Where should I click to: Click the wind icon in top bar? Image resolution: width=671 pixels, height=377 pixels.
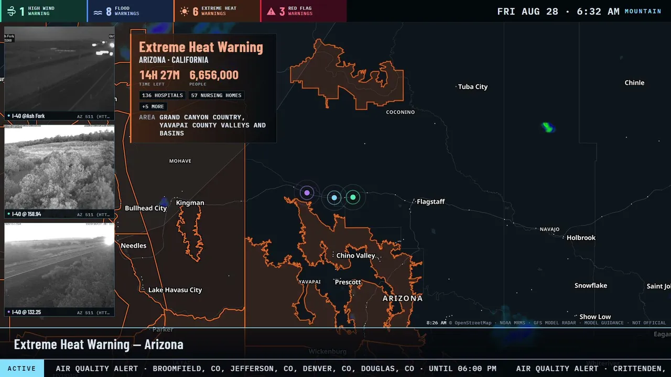12,11
